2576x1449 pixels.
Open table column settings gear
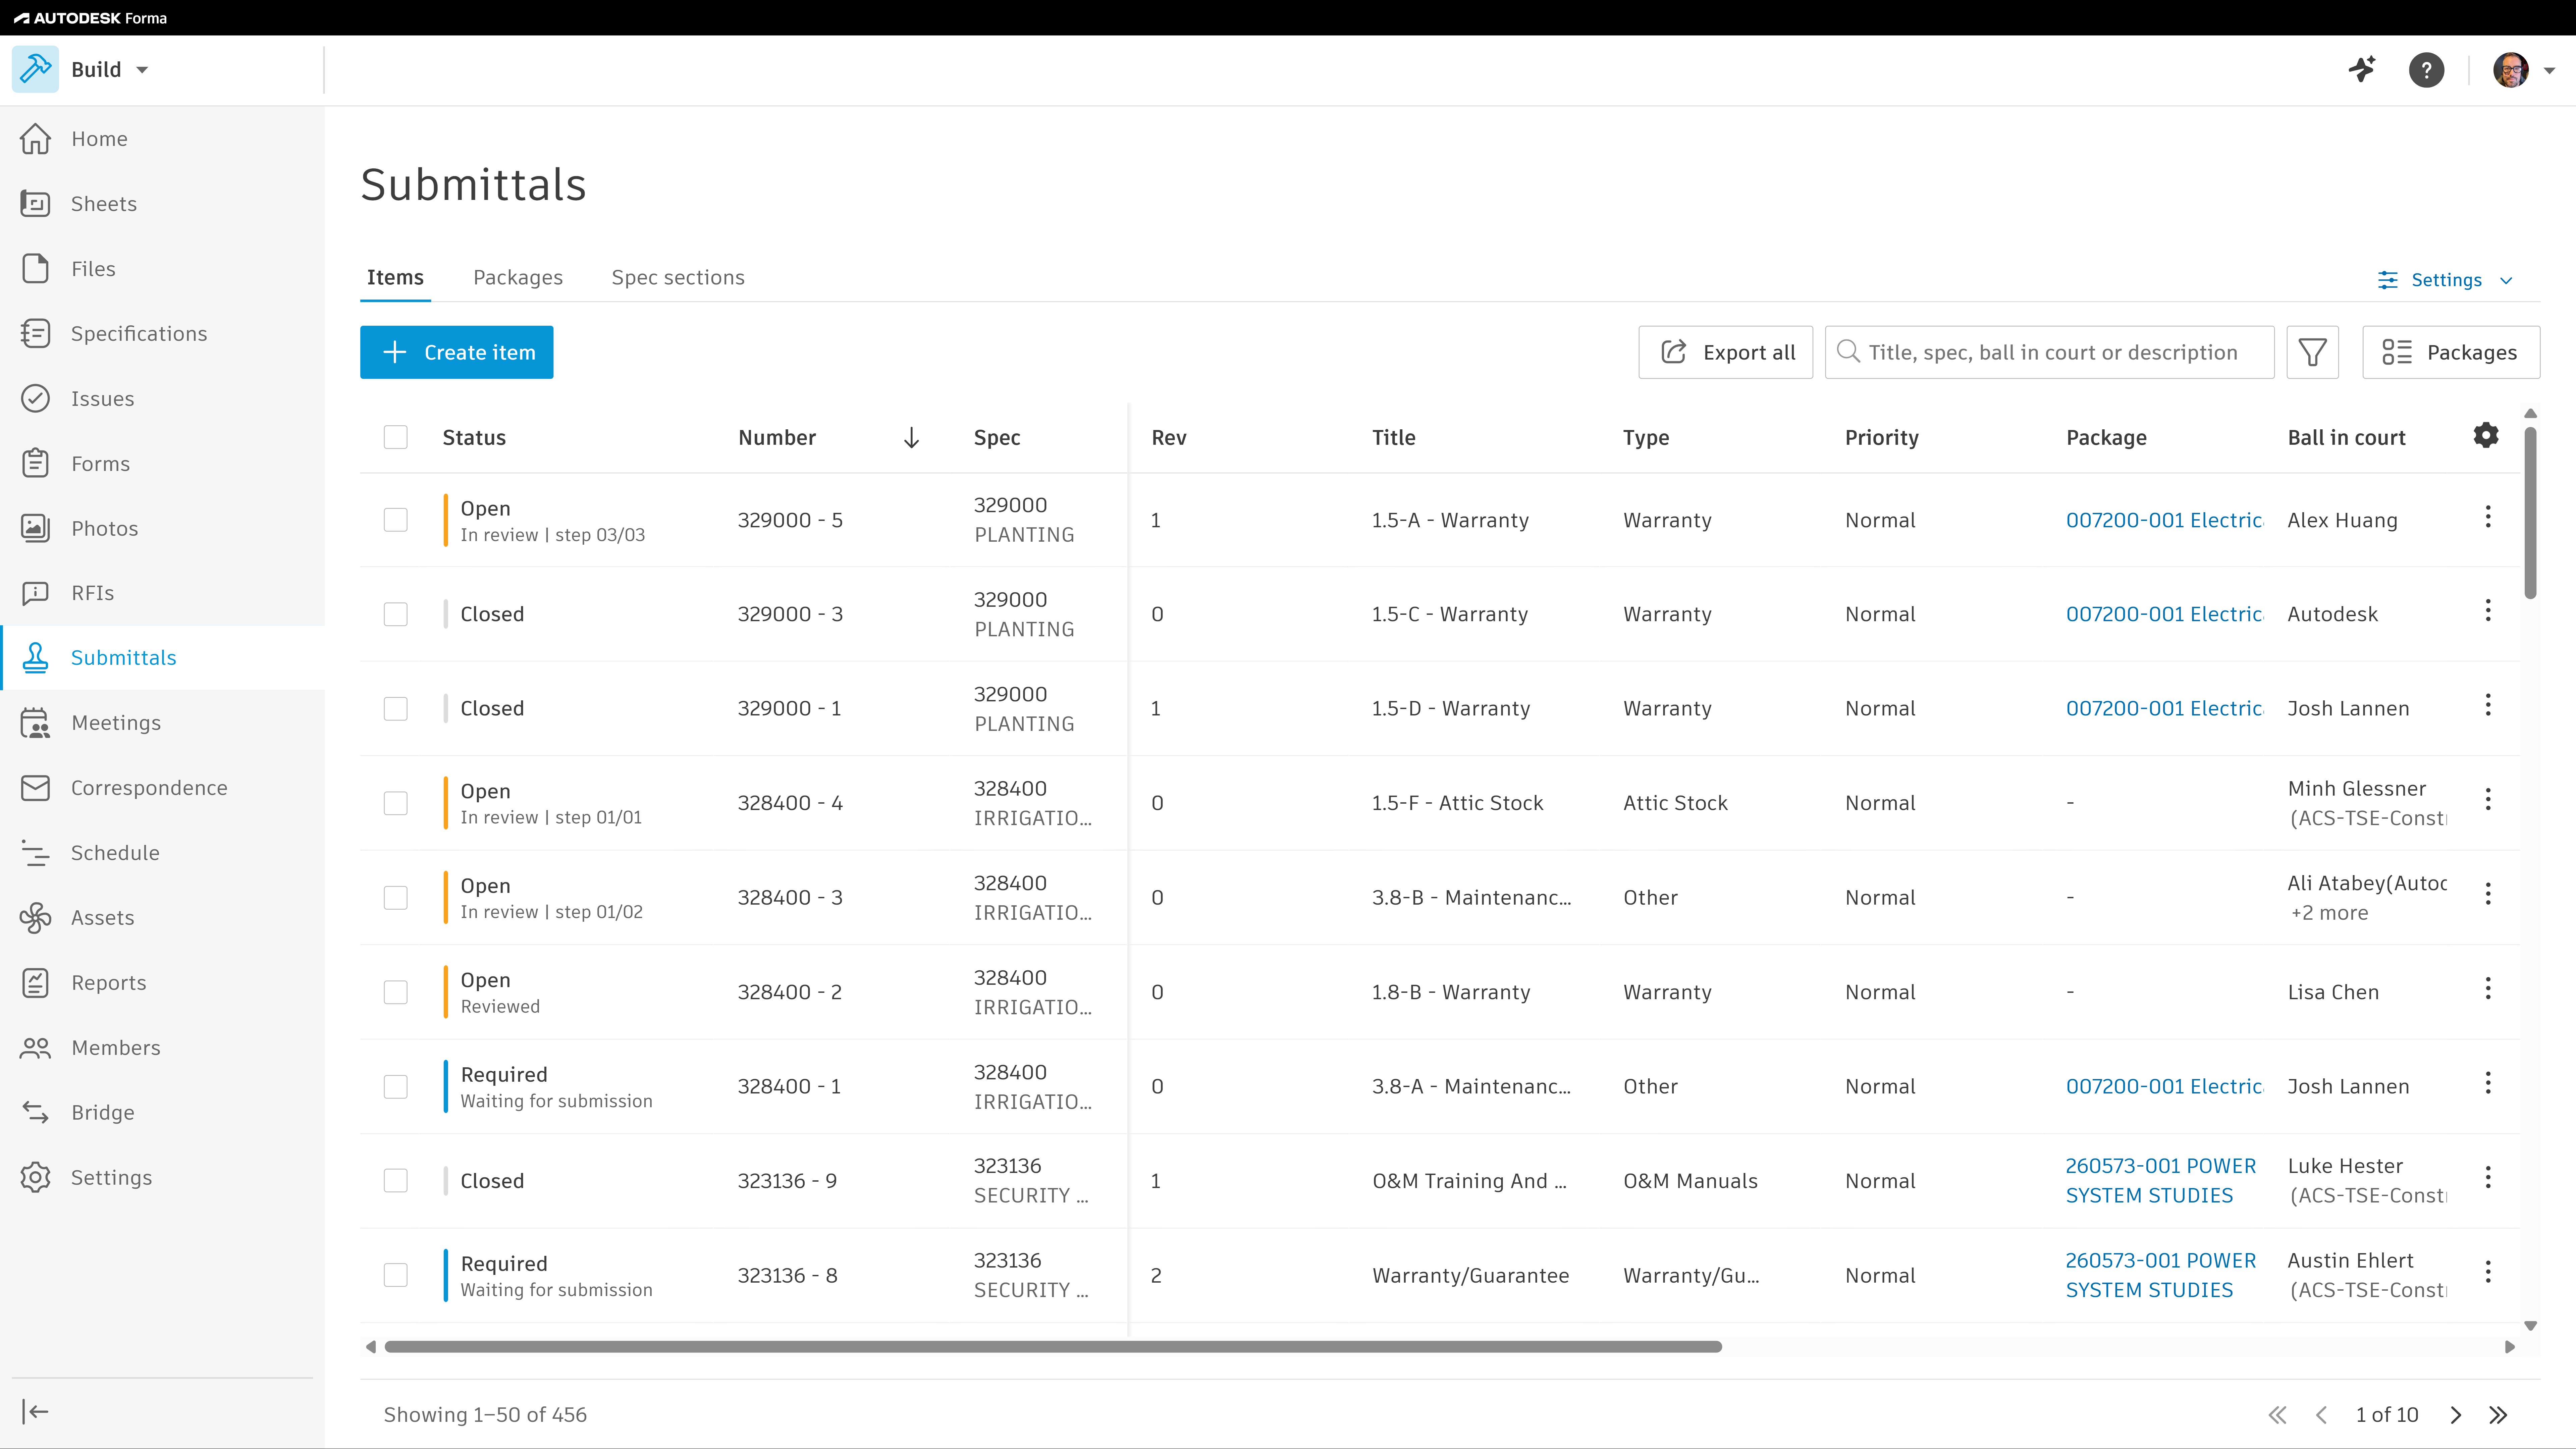[x=2486, y=435]
